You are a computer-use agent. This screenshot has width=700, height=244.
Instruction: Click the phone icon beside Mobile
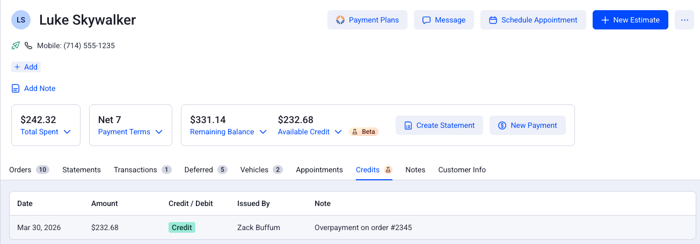point(28,45)
